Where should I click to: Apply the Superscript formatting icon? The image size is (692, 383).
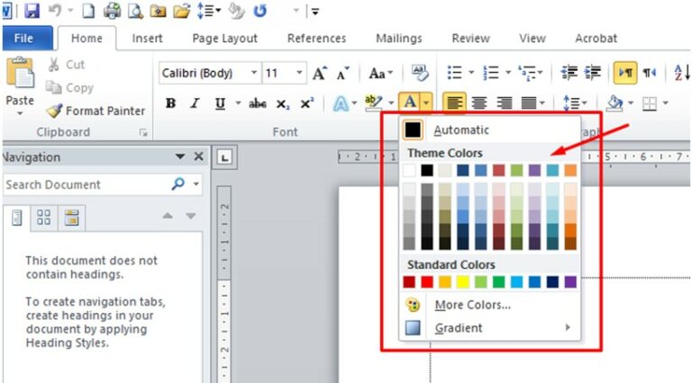click(x=307, y=104)
